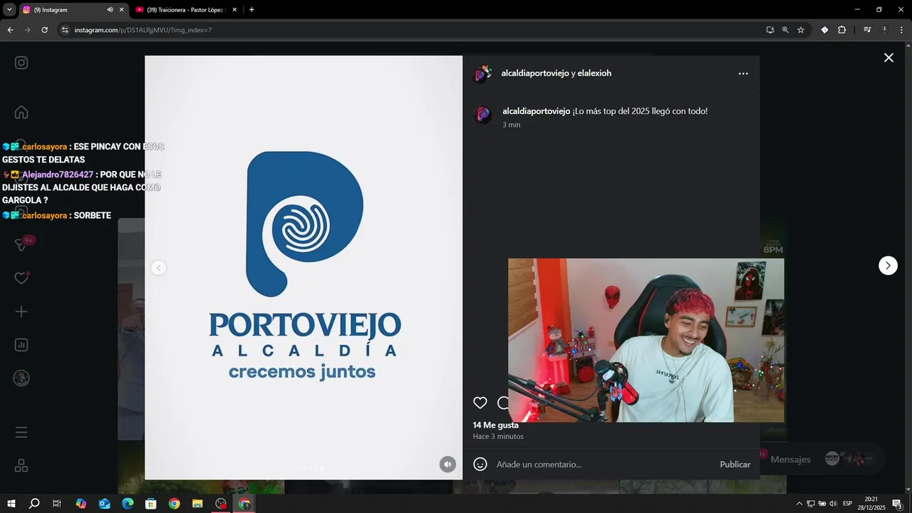Viewport: 912px width, 513px height.
Task: Open the post options three-dot menu
Action: coord(743,73)
